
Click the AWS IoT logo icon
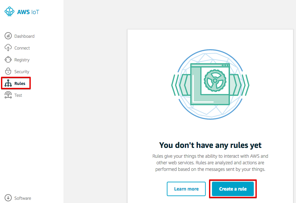[x=9, y=11]
